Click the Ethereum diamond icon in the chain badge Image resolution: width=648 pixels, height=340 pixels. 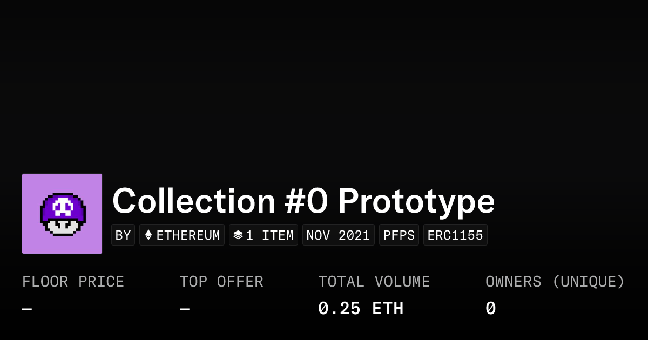click(x=148, y=234)
